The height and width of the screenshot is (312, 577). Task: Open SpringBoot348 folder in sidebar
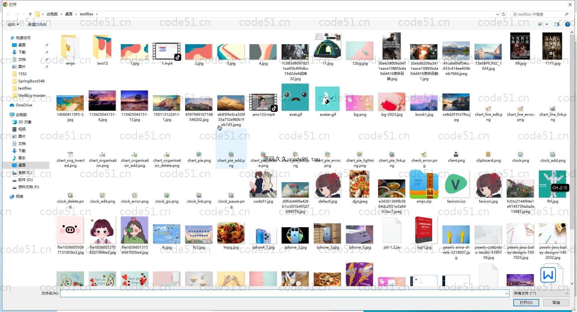point(31,81)
